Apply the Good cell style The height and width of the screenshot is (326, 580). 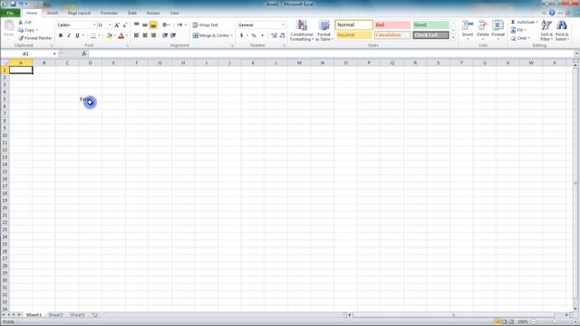pos(430,24)
